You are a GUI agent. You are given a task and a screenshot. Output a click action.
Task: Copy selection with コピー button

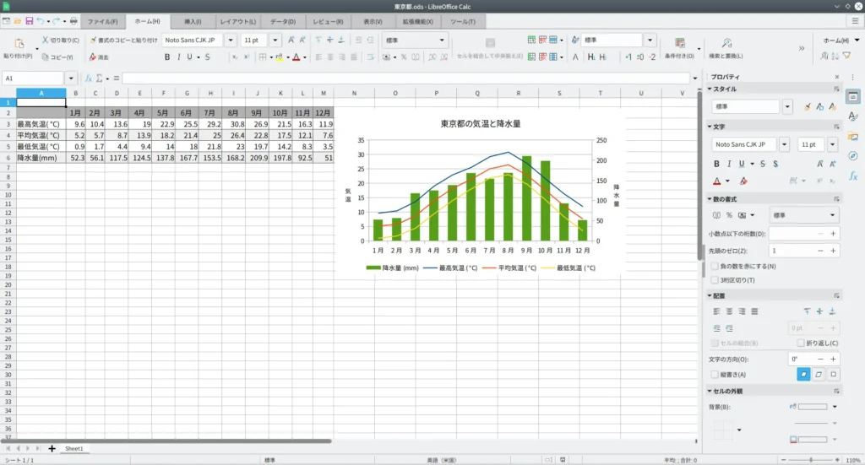(x=57, y=57)
